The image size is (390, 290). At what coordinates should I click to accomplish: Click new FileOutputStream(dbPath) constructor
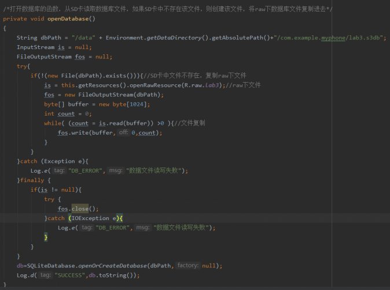pyautogui.click(x=112, y=95)
